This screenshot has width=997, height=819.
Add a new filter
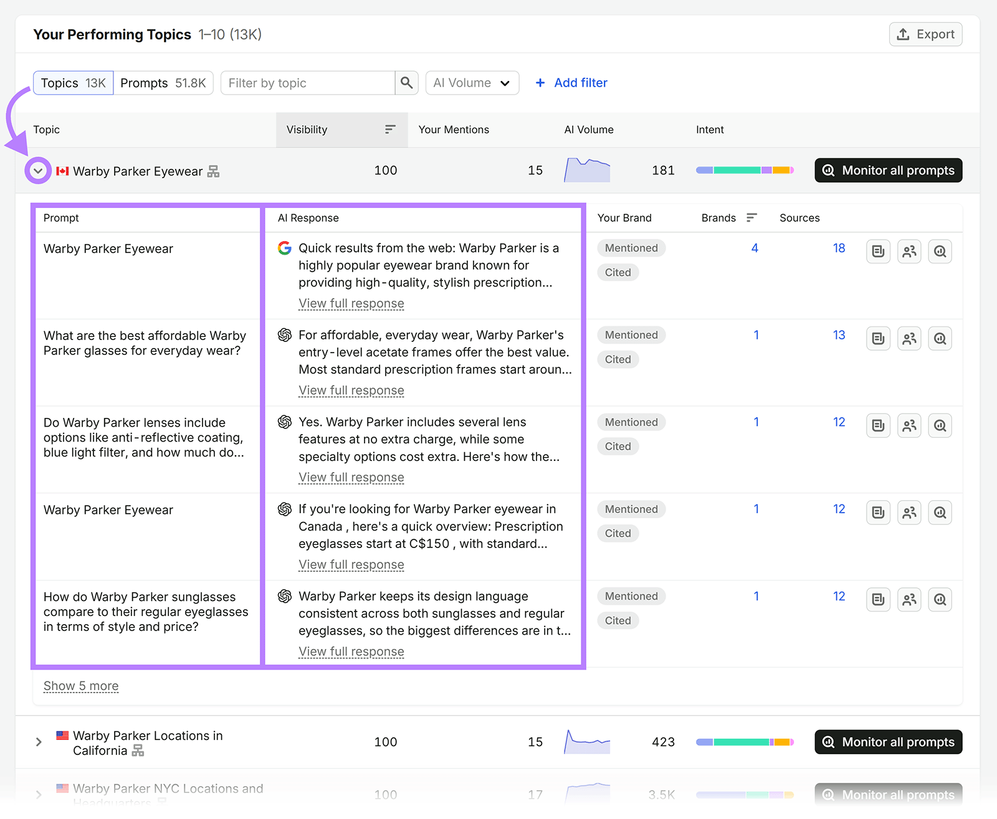[x=571, y=83]
